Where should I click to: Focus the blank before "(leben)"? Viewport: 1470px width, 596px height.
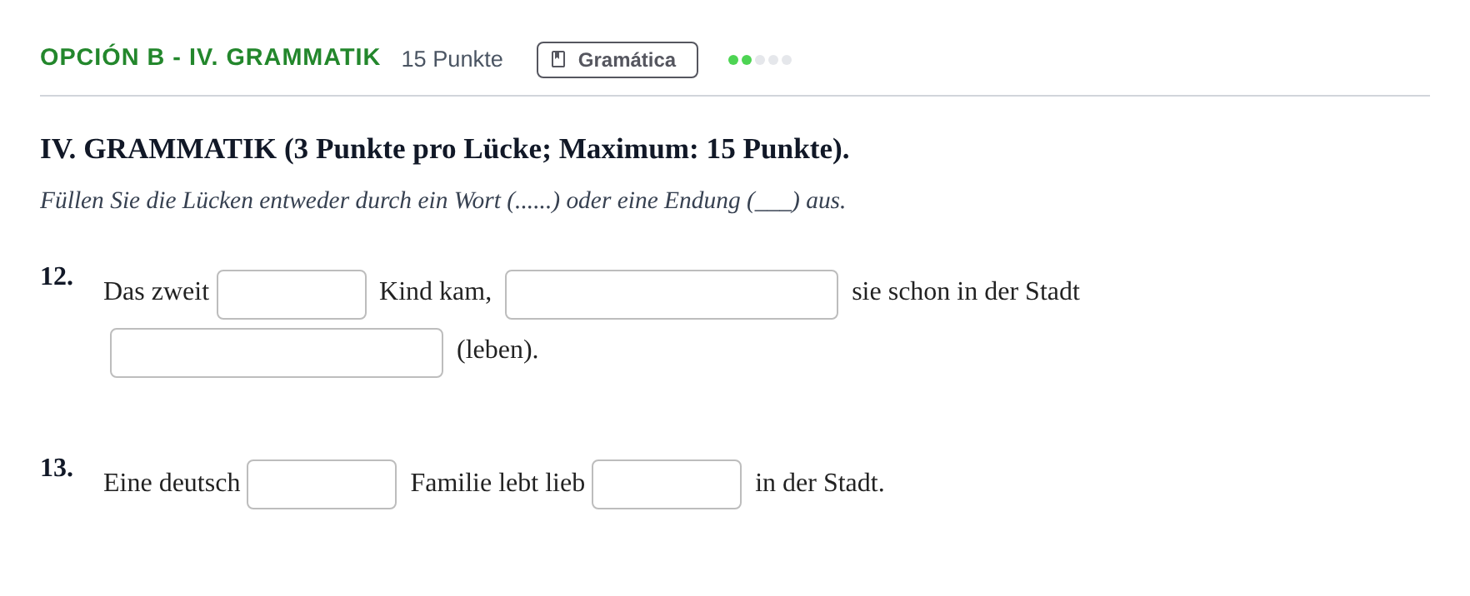277,353
